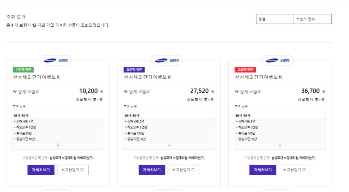Open 자세히보기 for the 36,700원 plan
Screen dimensions: 349x192
[263, 170]
